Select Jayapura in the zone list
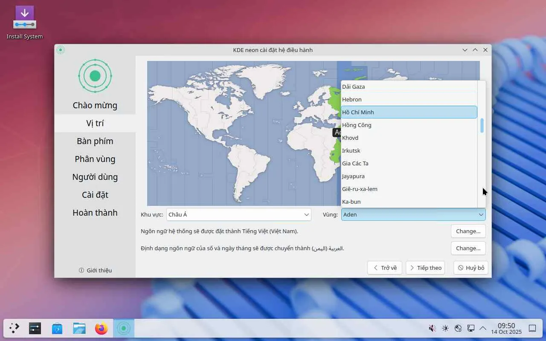The image size is (546, 341). pos(409,176)
